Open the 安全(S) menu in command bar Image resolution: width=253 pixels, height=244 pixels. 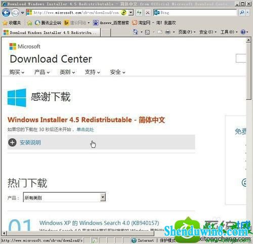click(208, 32)
